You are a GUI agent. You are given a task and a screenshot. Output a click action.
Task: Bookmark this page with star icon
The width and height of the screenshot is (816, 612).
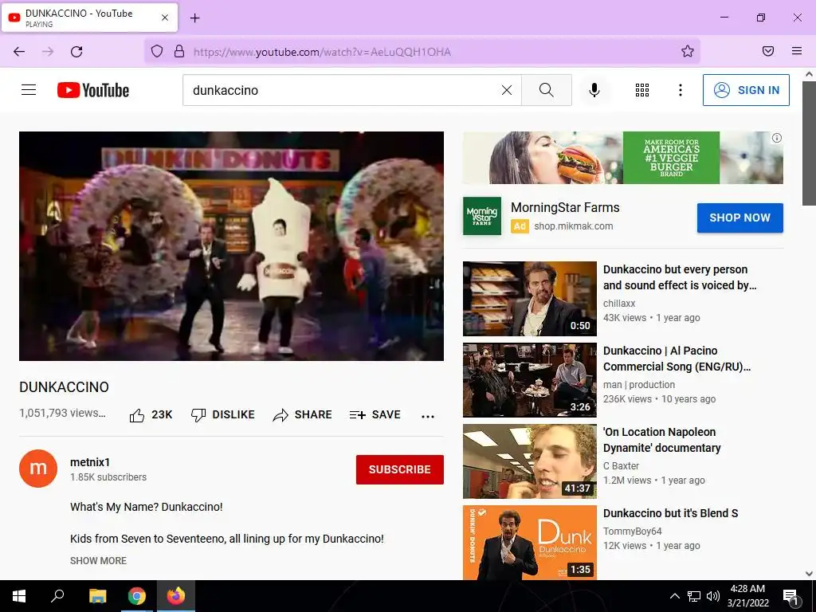click(x=688, y=51)
